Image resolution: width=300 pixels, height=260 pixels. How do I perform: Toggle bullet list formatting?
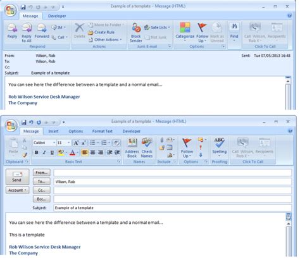92,143
